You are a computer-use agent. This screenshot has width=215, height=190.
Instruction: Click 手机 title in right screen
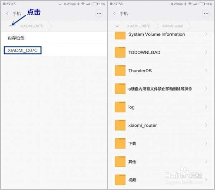[x=124, y=14]
